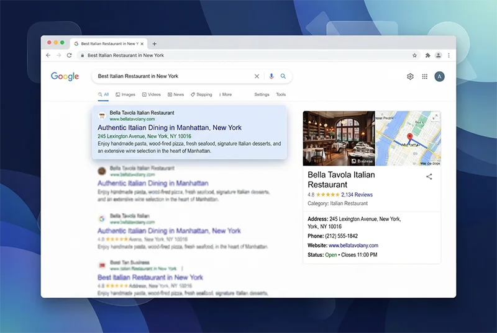Open Chrome three-dot menu
This screenshot has width=497, height=333.
tap(449, 55)
